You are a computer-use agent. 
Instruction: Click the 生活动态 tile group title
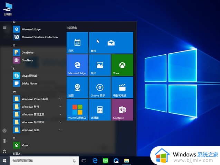pyautogui.click(x=72, y=27)
